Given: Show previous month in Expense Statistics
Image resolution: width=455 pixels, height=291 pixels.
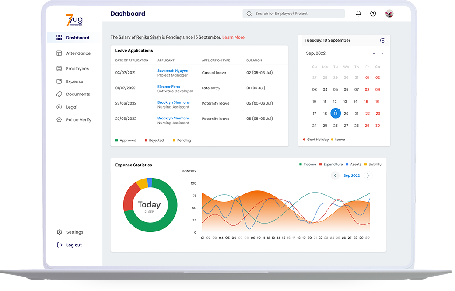Looking at the screenshot, I should pyautogui.click(x=336, y=175).
